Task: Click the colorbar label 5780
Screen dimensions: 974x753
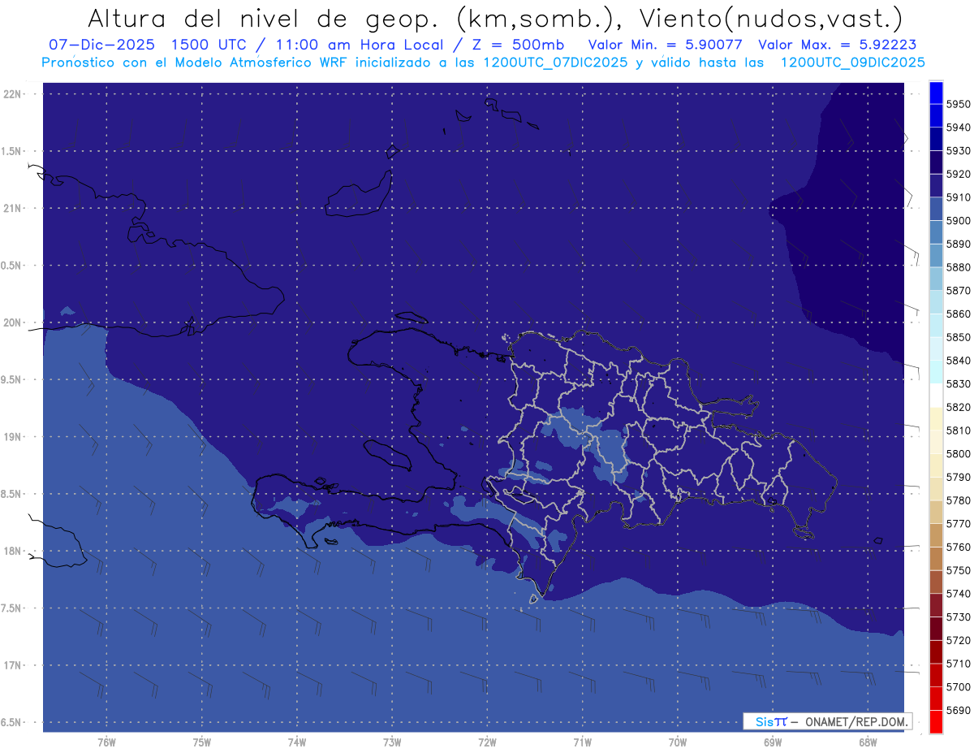Action: (959, 500)
